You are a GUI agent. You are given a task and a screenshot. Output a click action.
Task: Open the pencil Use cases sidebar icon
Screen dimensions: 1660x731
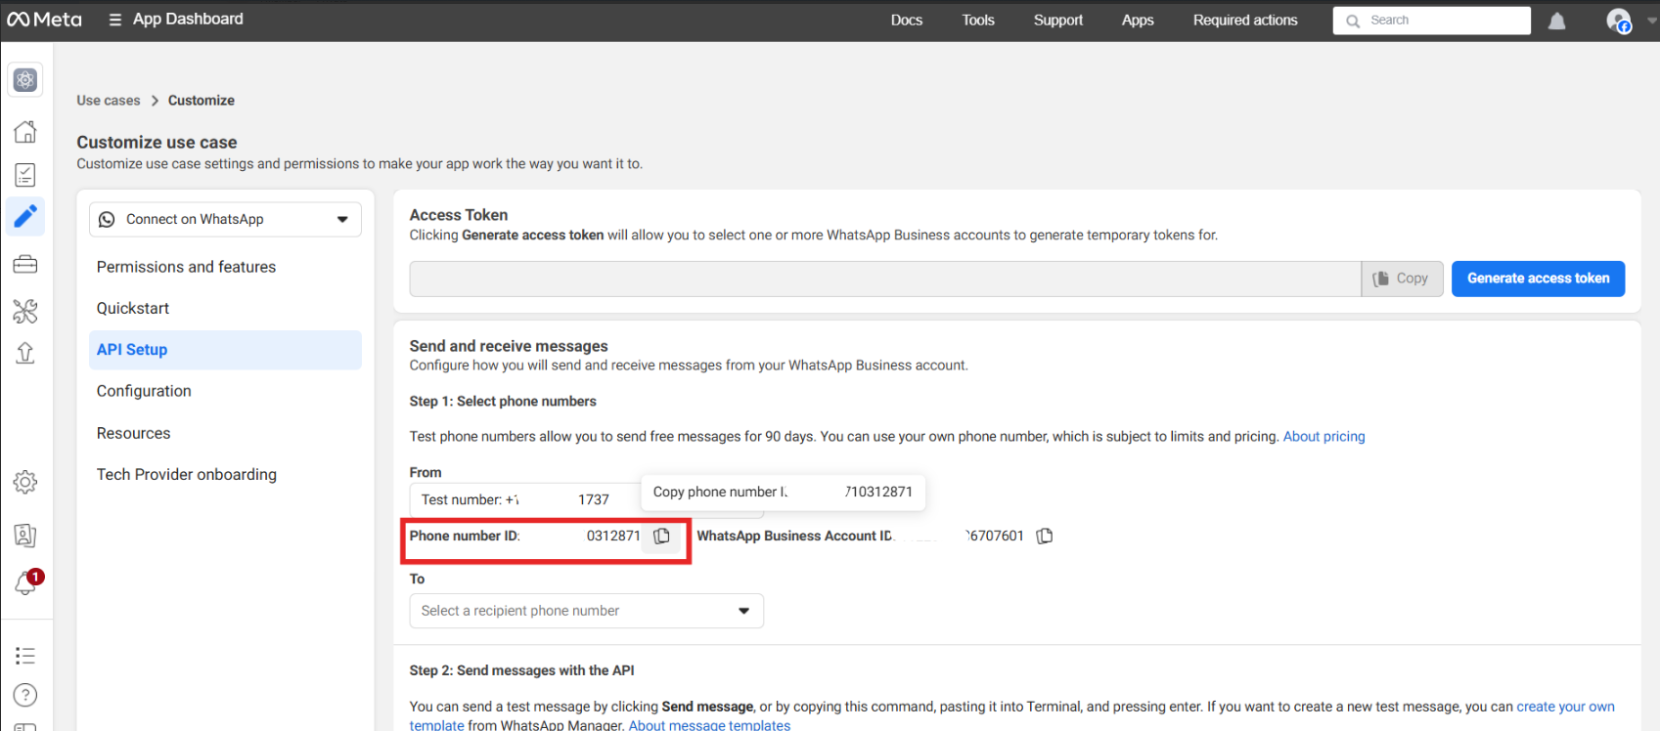tap(25, 216)
